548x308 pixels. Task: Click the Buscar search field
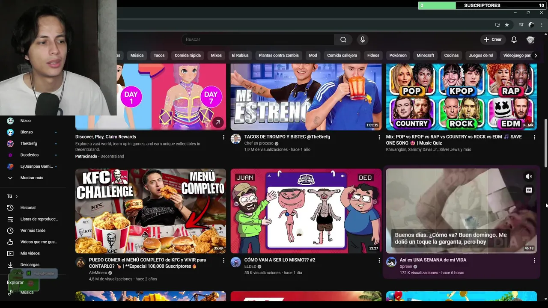(x=258, y=39)
